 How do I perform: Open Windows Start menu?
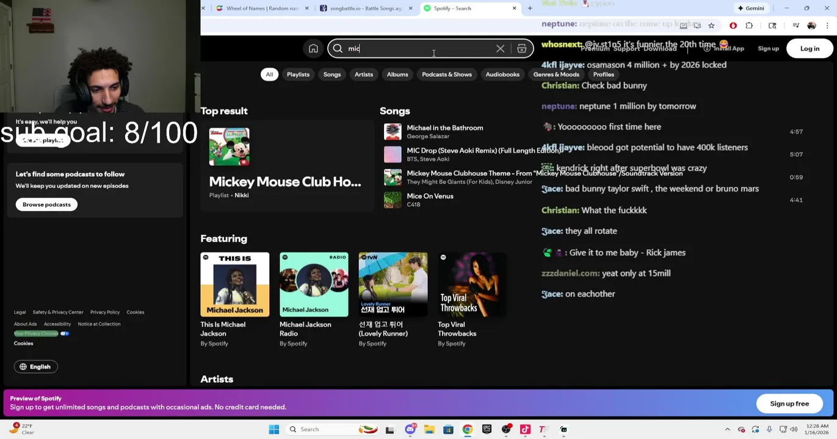click(x=274, y=429)
